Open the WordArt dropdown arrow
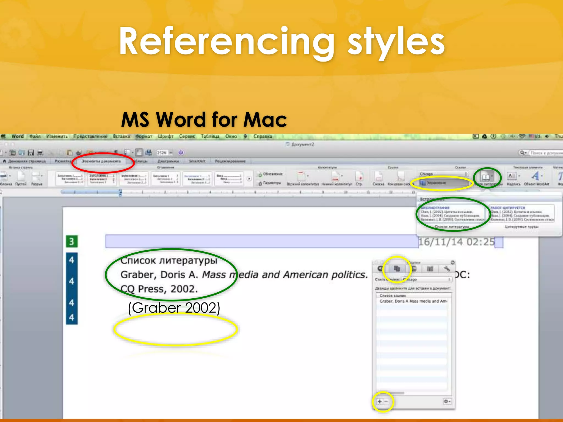This screenshot has width=563, height=422. tap(542, 176)
